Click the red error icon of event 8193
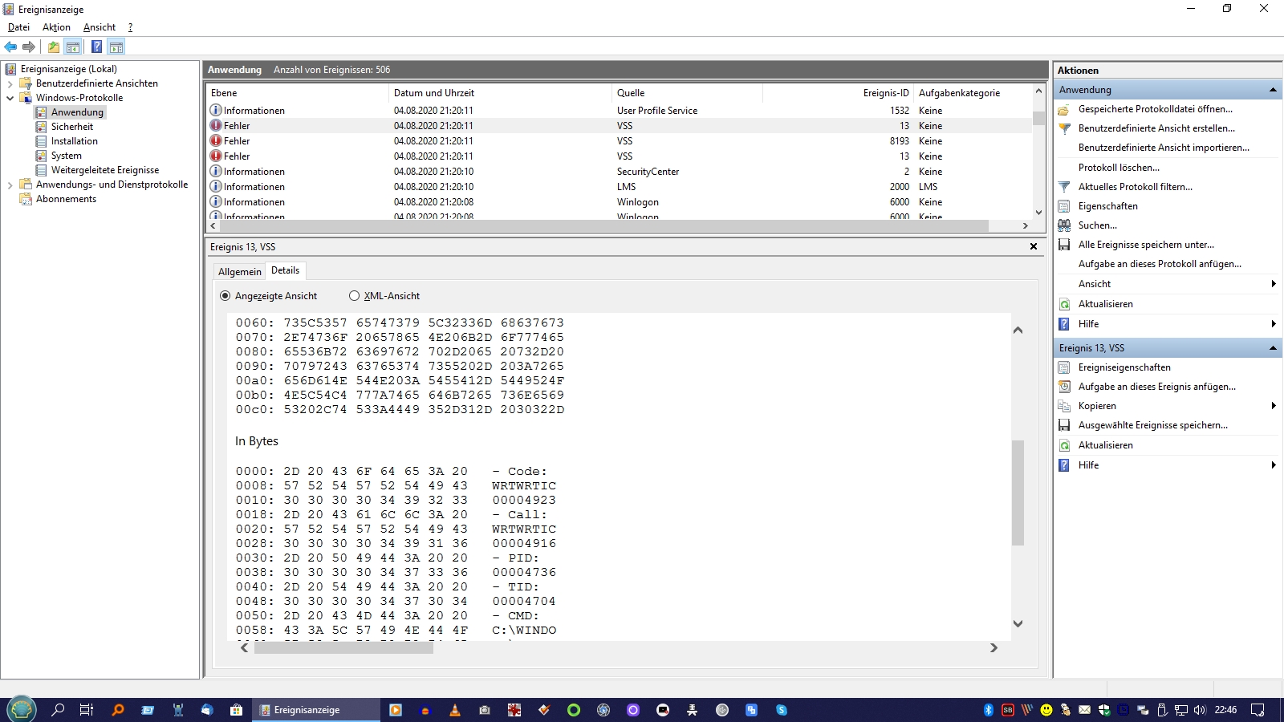 point(216,140)
